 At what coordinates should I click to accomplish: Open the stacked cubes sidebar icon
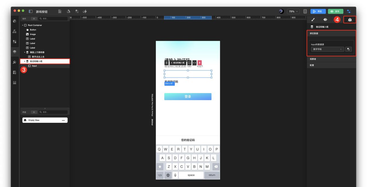tap(14, 32)
